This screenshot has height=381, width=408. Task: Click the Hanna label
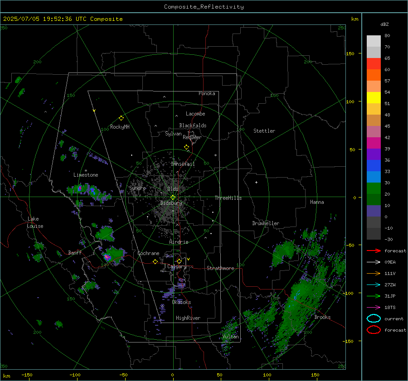click(317, 202)
